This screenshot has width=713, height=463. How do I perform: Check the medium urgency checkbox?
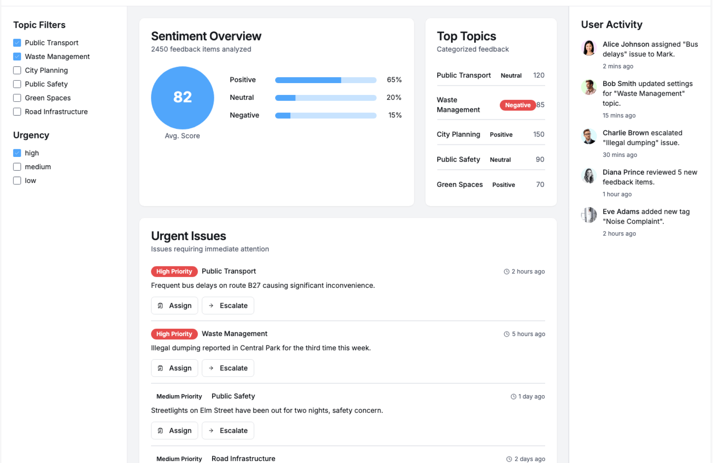(x=17, y=167)
